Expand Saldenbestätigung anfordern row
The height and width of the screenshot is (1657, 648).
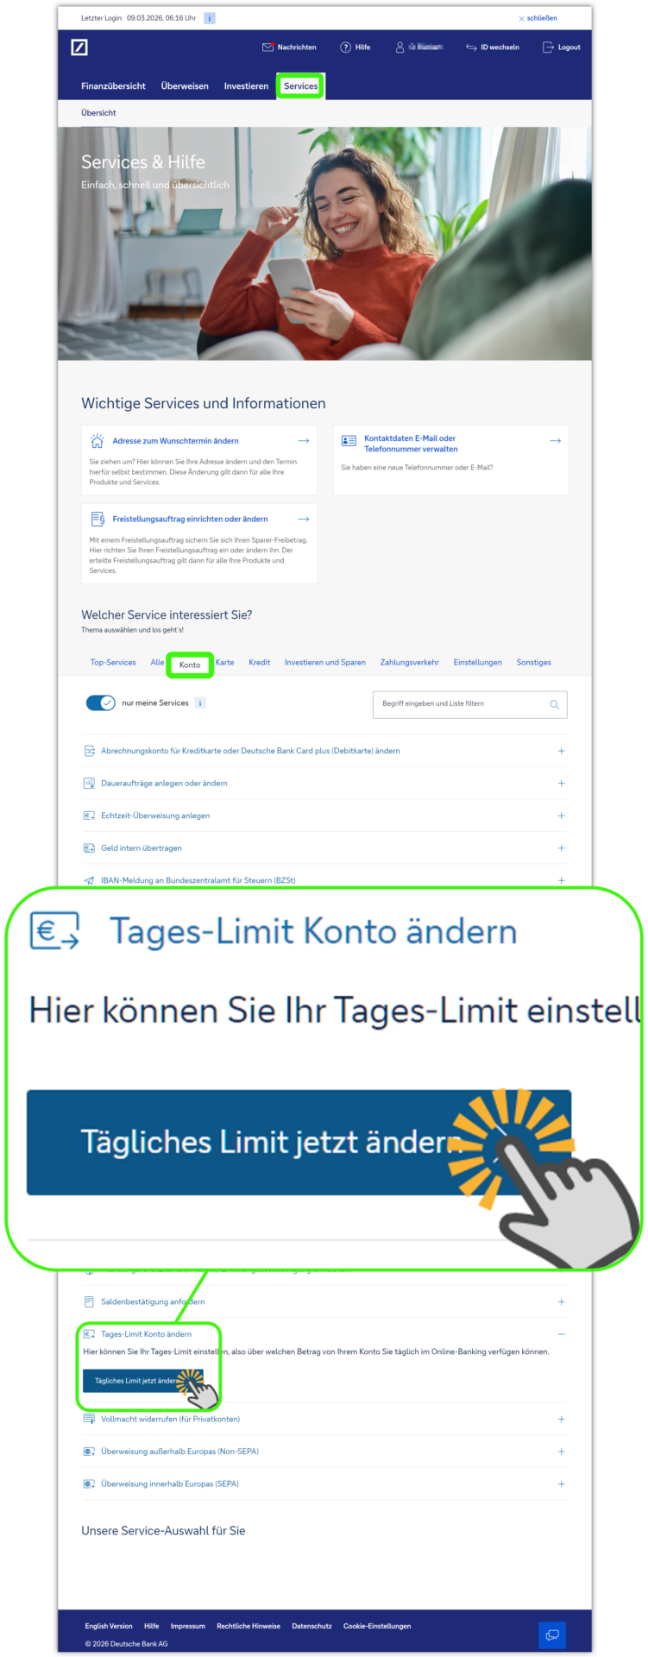click(x=561, y=1301)
